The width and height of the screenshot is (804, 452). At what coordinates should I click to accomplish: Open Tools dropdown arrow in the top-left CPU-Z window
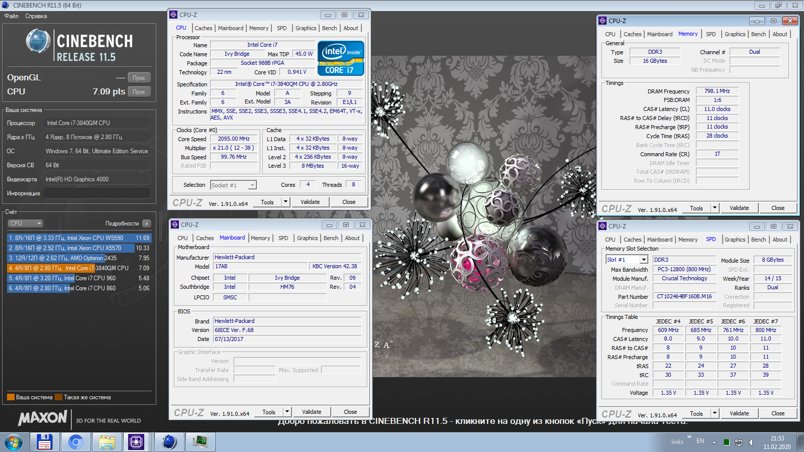click(x=286, y=202)
